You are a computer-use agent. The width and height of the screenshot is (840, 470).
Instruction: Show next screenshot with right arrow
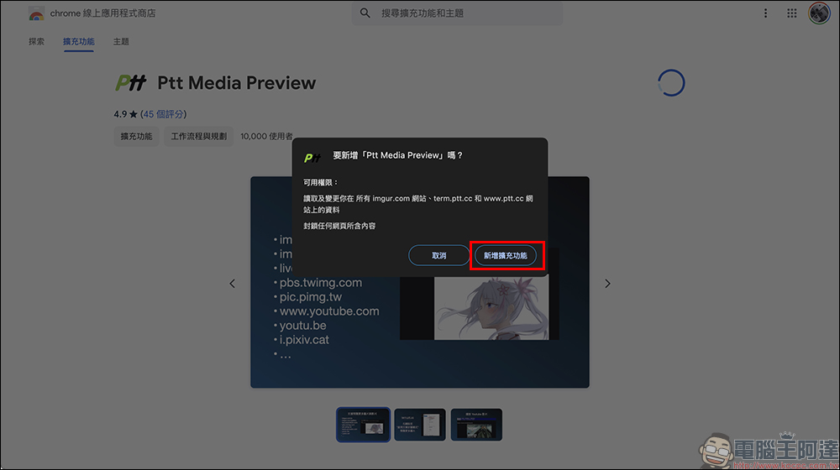[607, 283]
